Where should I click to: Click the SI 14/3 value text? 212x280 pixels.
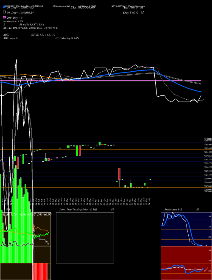coord(32,25)
